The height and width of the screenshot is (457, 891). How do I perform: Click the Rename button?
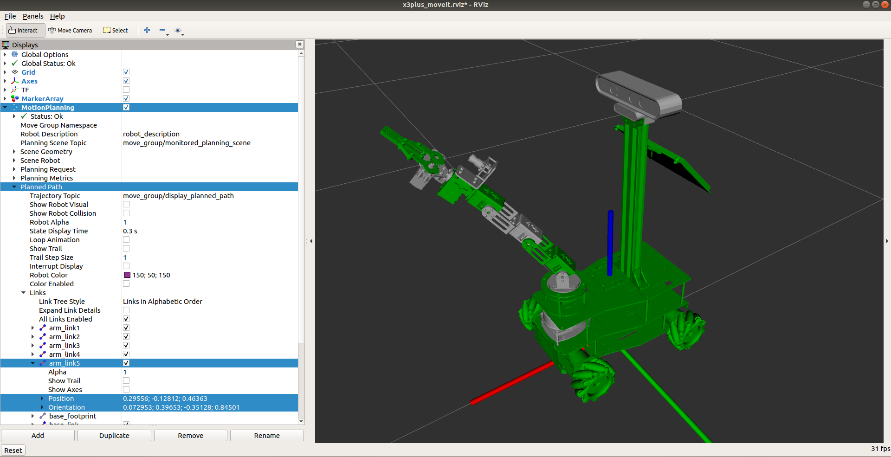(x=267, y=435)
